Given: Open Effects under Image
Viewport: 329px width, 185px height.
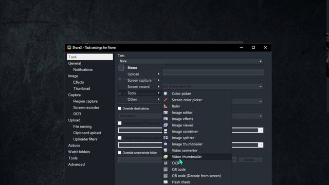Looking at the screenshot, I should pos(79,82).
